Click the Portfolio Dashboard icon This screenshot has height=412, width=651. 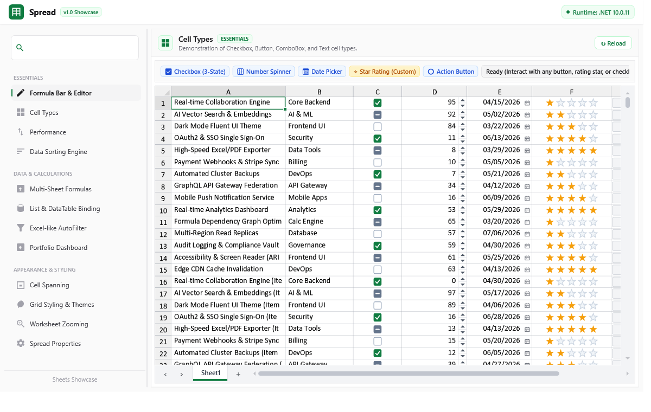tap(21, 247)
